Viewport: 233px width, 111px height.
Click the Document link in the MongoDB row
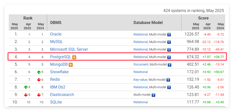pos(141,64)
